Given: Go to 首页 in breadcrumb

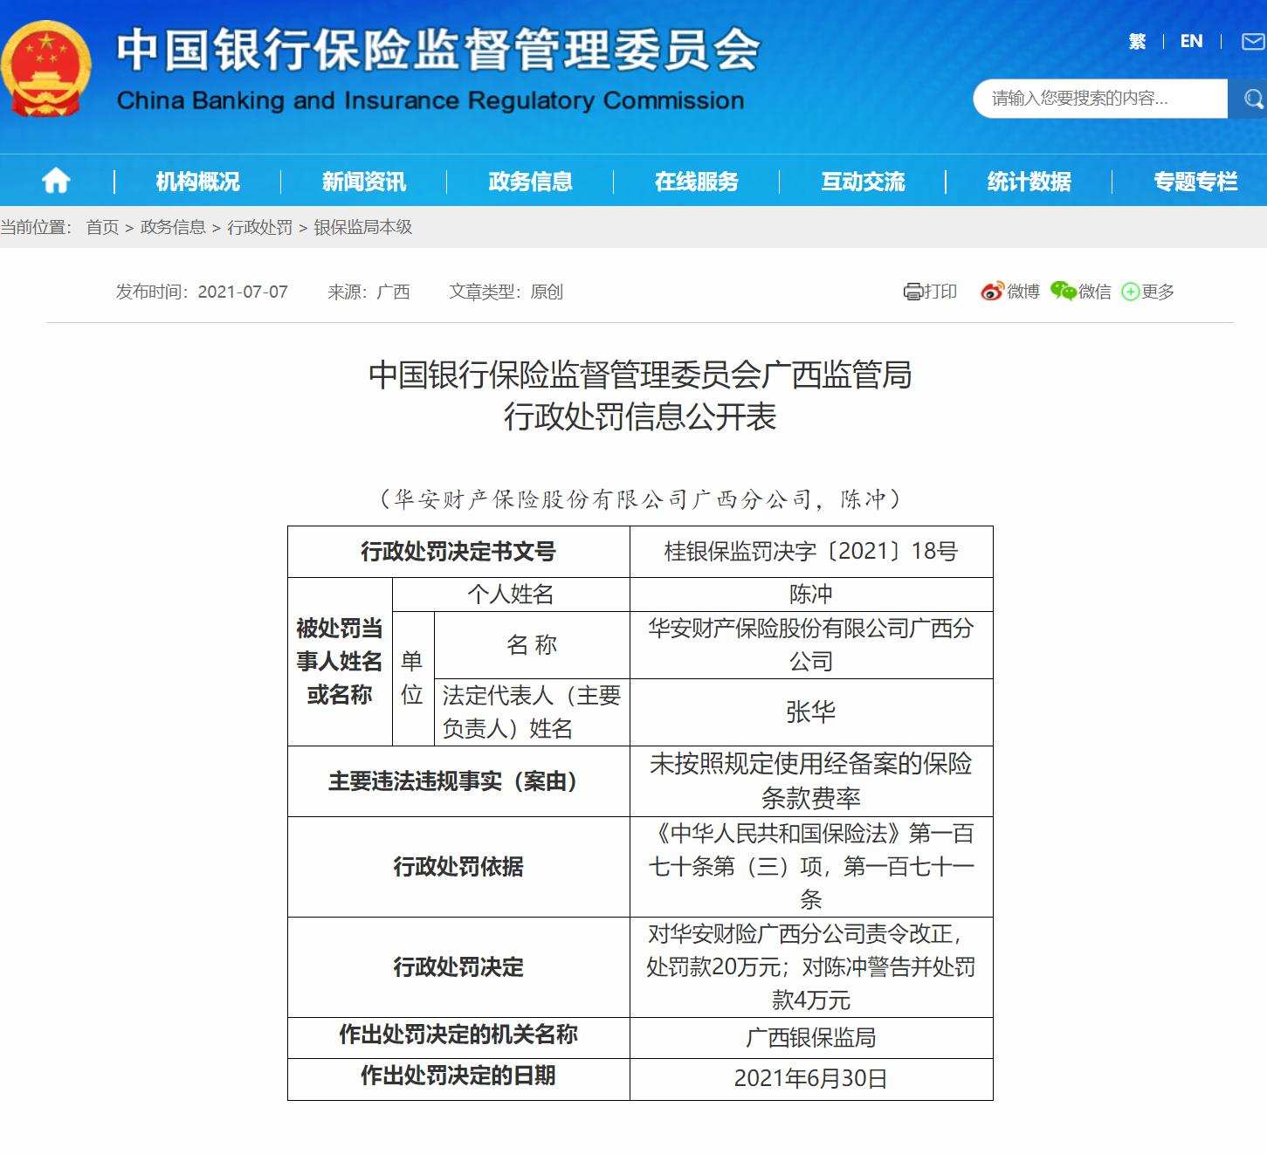Looking at the screenshot, I should click(x=102, y=227).
